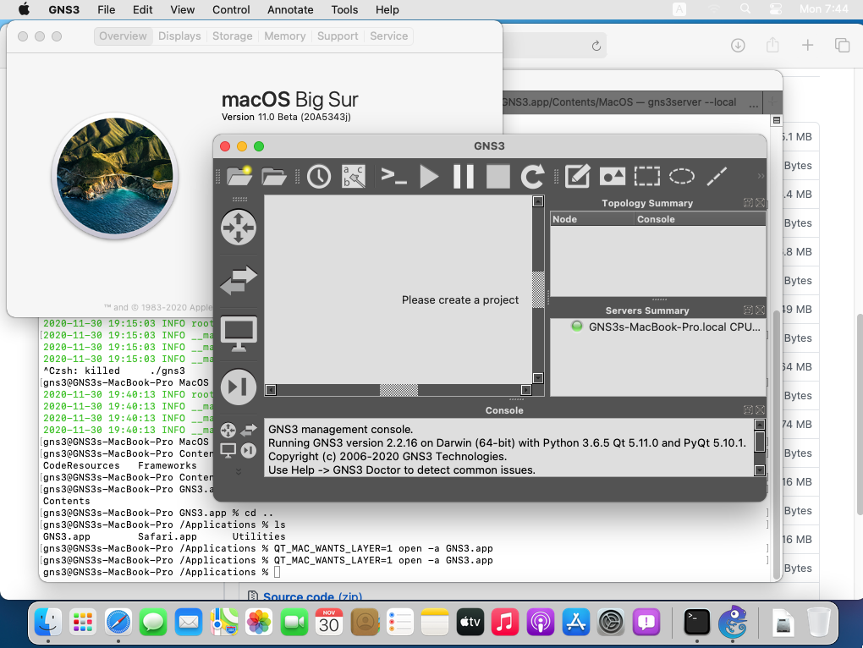Stop all nodes with the stop icon
Viewport: 863px width, 648px height.
[498, 176]
